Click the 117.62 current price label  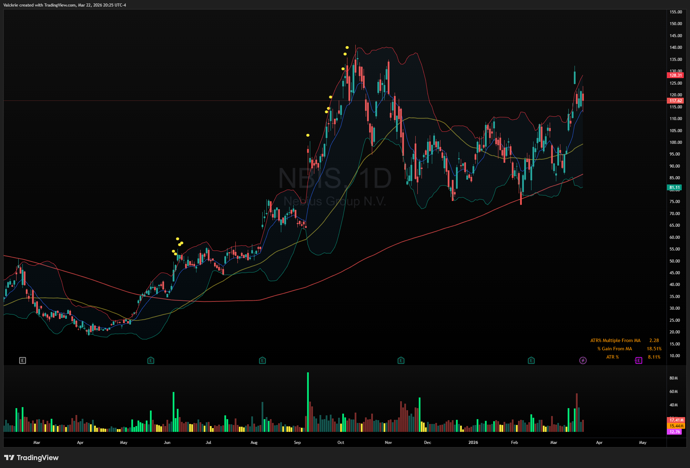[x=675, y=101]
